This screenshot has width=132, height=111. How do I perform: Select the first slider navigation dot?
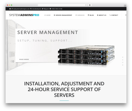[x=123, y=57]
